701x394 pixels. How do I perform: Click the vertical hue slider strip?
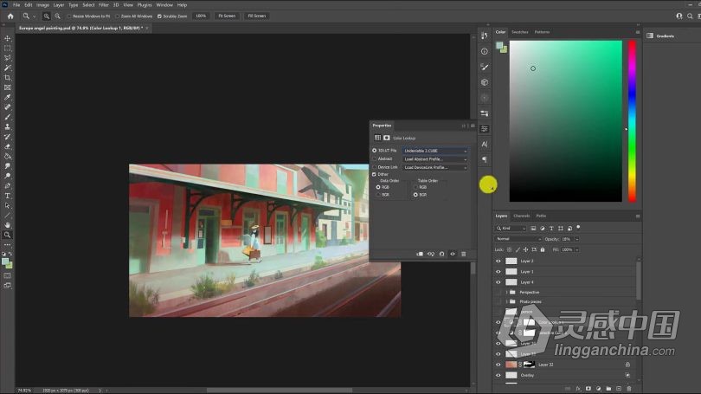pos(632,121)
